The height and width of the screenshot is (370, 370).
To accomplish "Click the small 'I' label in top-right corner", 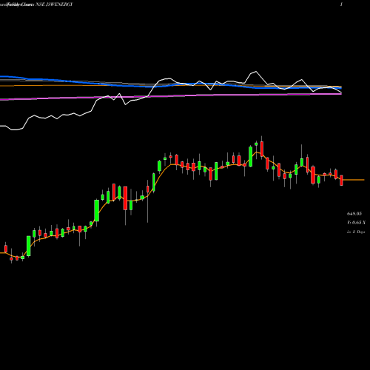I will (341, 4).
